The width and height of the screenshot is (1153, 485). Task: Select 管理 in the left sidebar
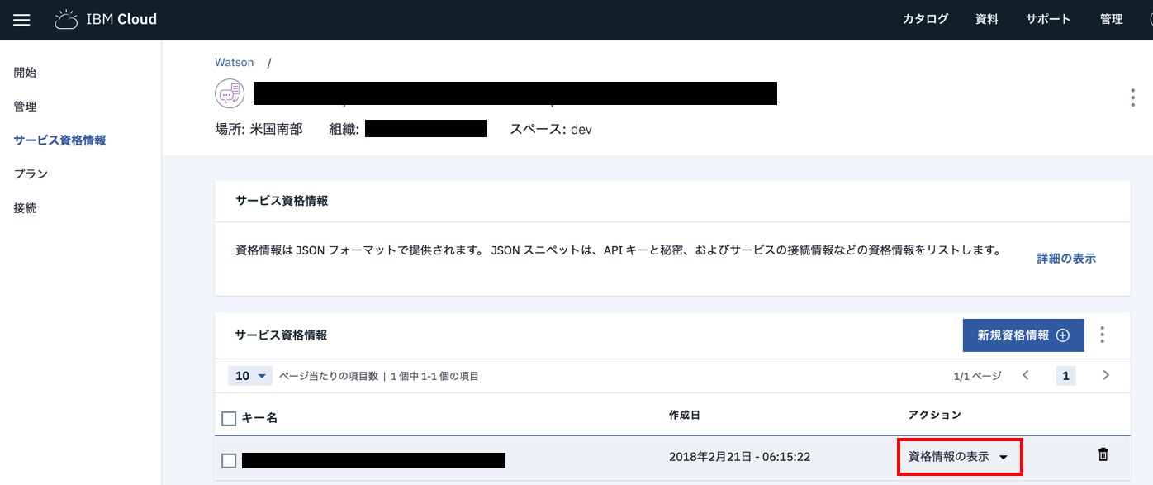point(25,107)
